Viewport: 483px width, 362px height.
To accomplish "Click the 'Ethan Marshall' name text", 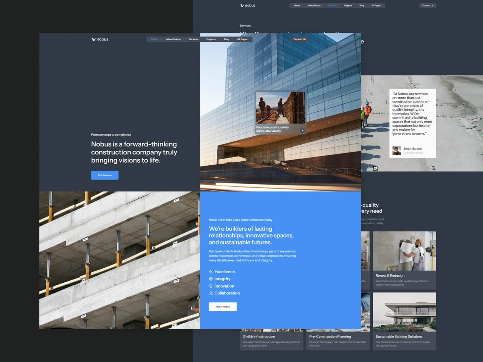I will click(413, 148).
